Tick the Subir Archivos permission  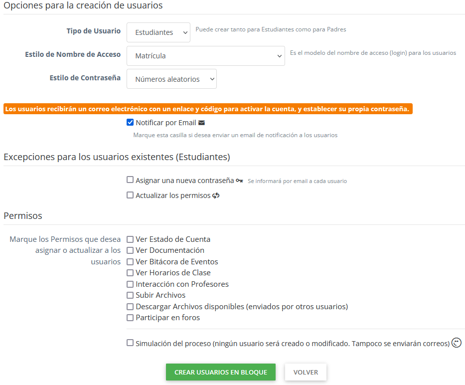pyautogui.click(x=130, y=295)
